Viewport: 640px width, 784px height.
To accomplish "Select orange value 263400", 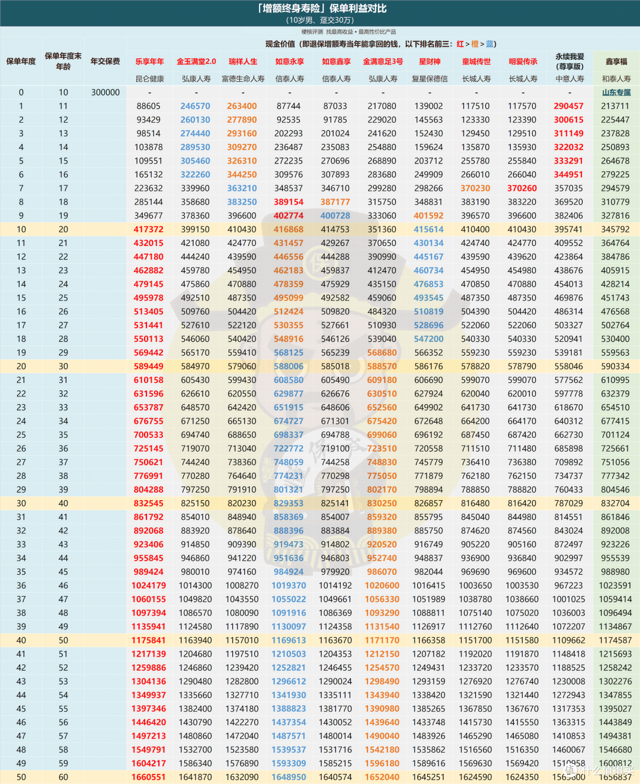I will (x=242, y=106).
